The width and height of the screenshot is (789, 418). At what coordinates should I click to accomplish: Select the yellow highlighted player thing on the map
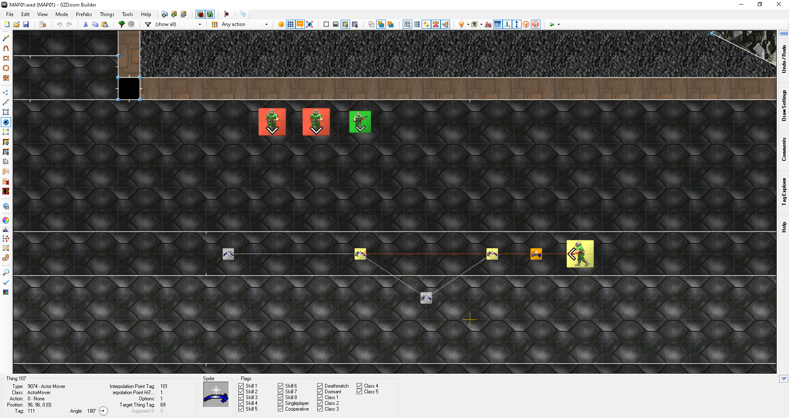coord(580,254)
